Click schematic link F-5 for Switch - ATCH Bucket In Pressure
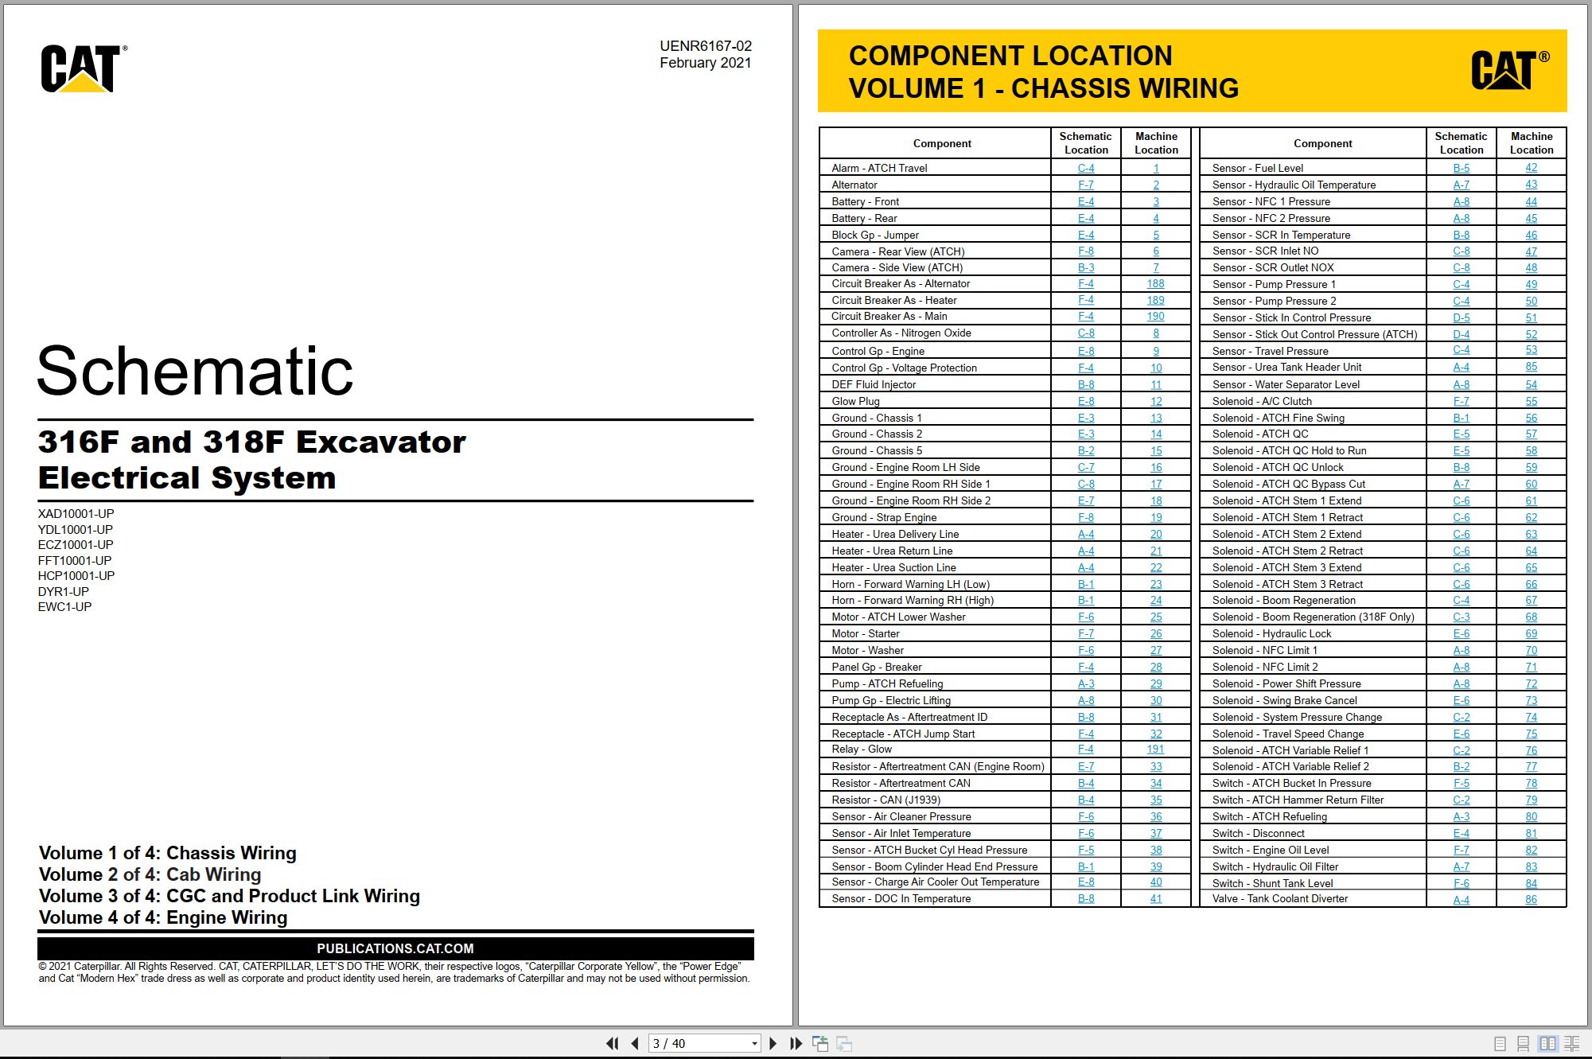Image resolution: width=1592 pixels, height=1059 pixels. [x=1462, y=783]
